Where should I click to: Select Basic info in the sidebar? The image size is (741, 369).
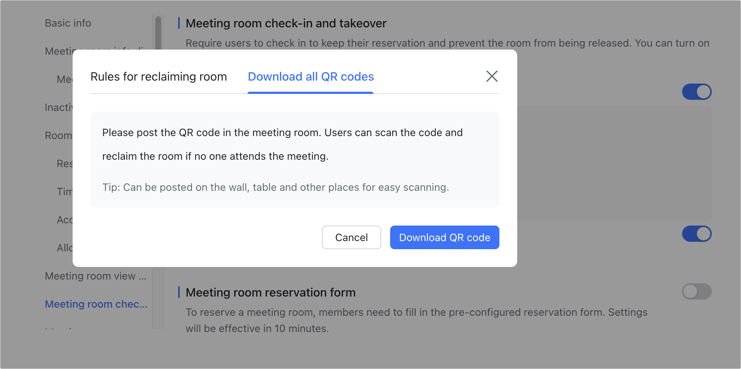(68, 23)
